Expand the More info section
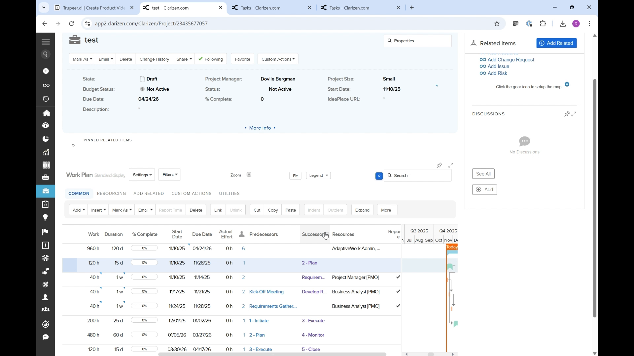 tap(260, 128)
